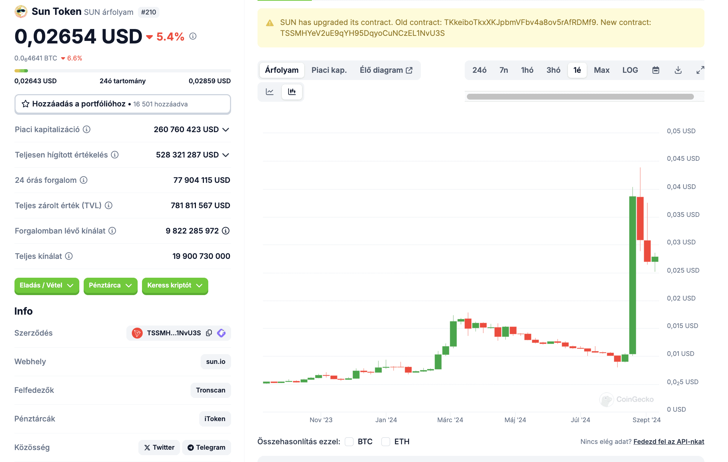
Task: Expand the Teljesen hígított értékelés chevron
Action: (x=226, y=155)
